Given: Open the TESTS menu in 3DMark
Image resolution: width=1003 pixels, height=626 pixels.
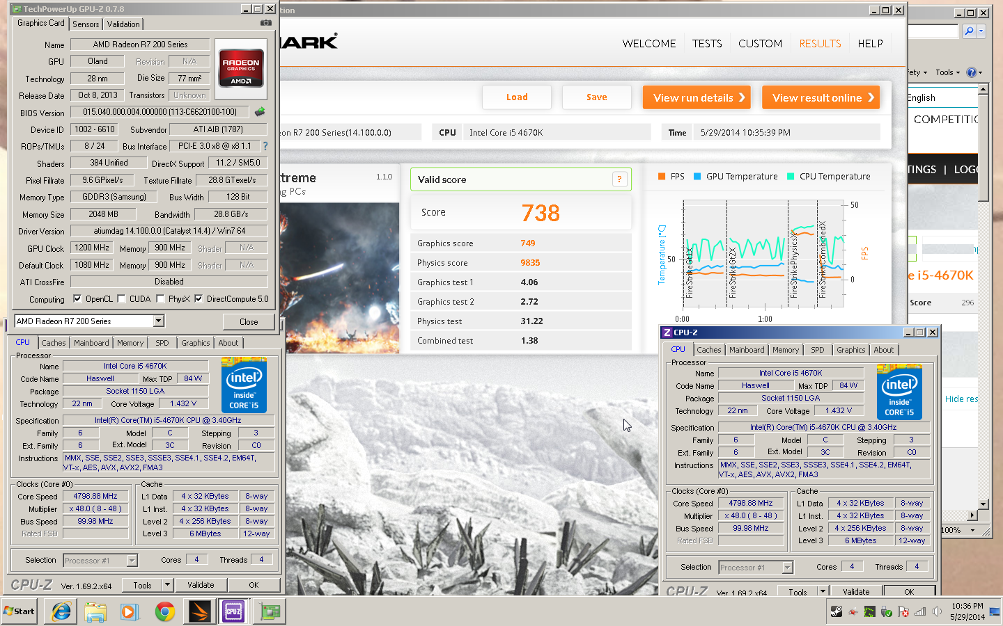Looking at the screenshot, I should (x=707, y=43).
